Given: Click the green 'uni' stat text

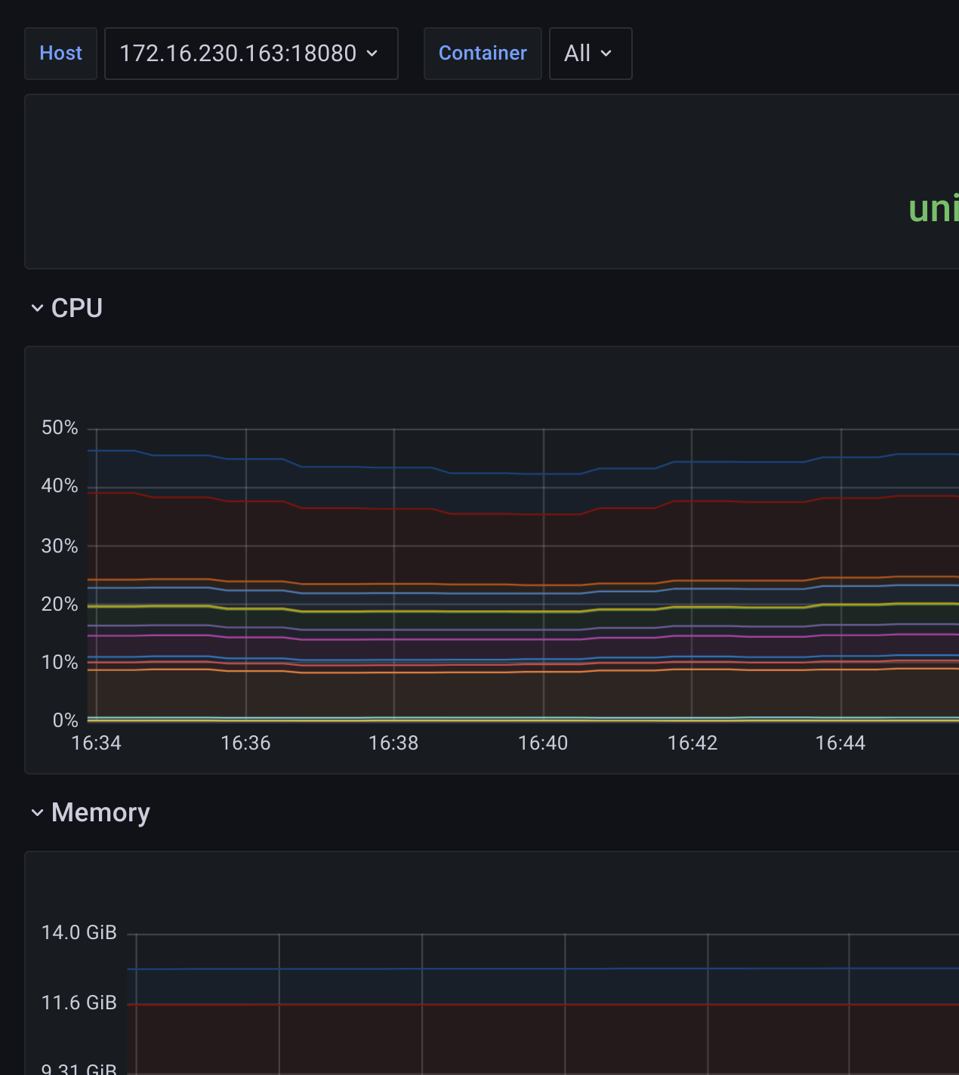Looking at the screenshot, I should [x=933, y=208].
